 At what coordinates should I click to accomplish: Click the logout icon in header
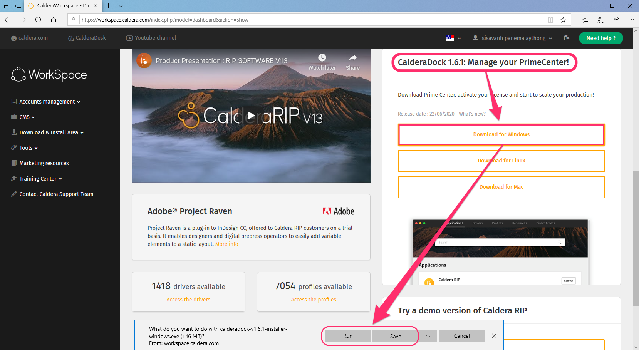[566, 38]
